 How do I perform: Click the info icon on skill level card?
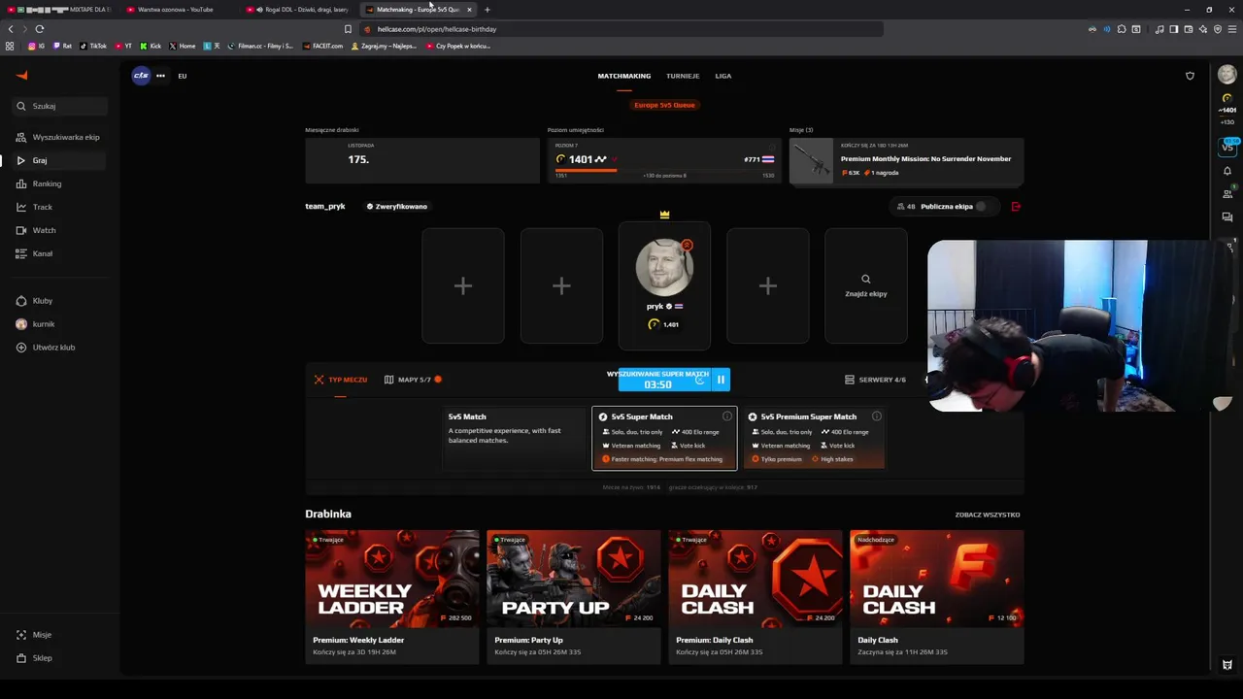[x=773, y=146]
